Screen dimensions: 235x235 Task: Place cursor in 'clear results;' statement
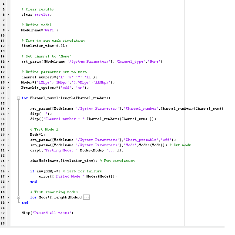click(37, 14)
